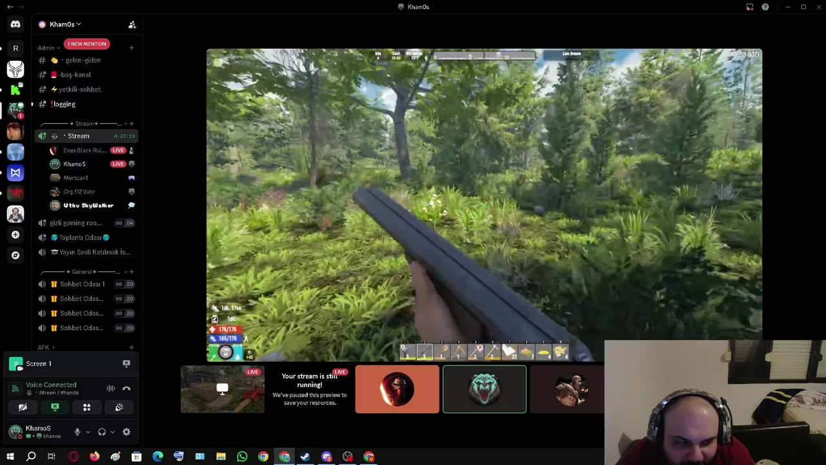Image resolution: width=826 pixels, height=465 pixels.
Task: Open the help question mark icon
Action: [765, 7]
